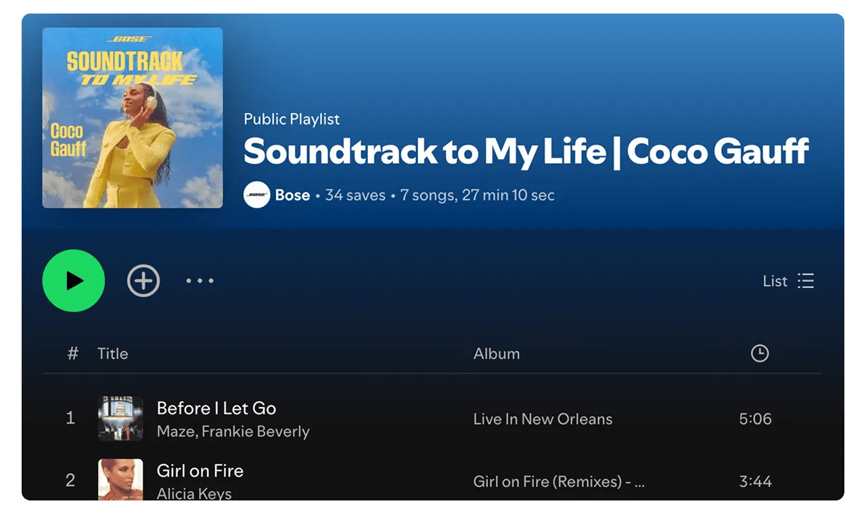Click the Girl on Fire album thumbnail
Viewport: 866px width, 514px height.
pos(120,479)
